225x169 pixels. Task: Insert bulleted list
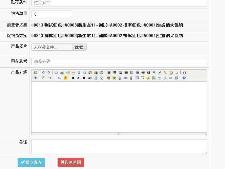138,72
